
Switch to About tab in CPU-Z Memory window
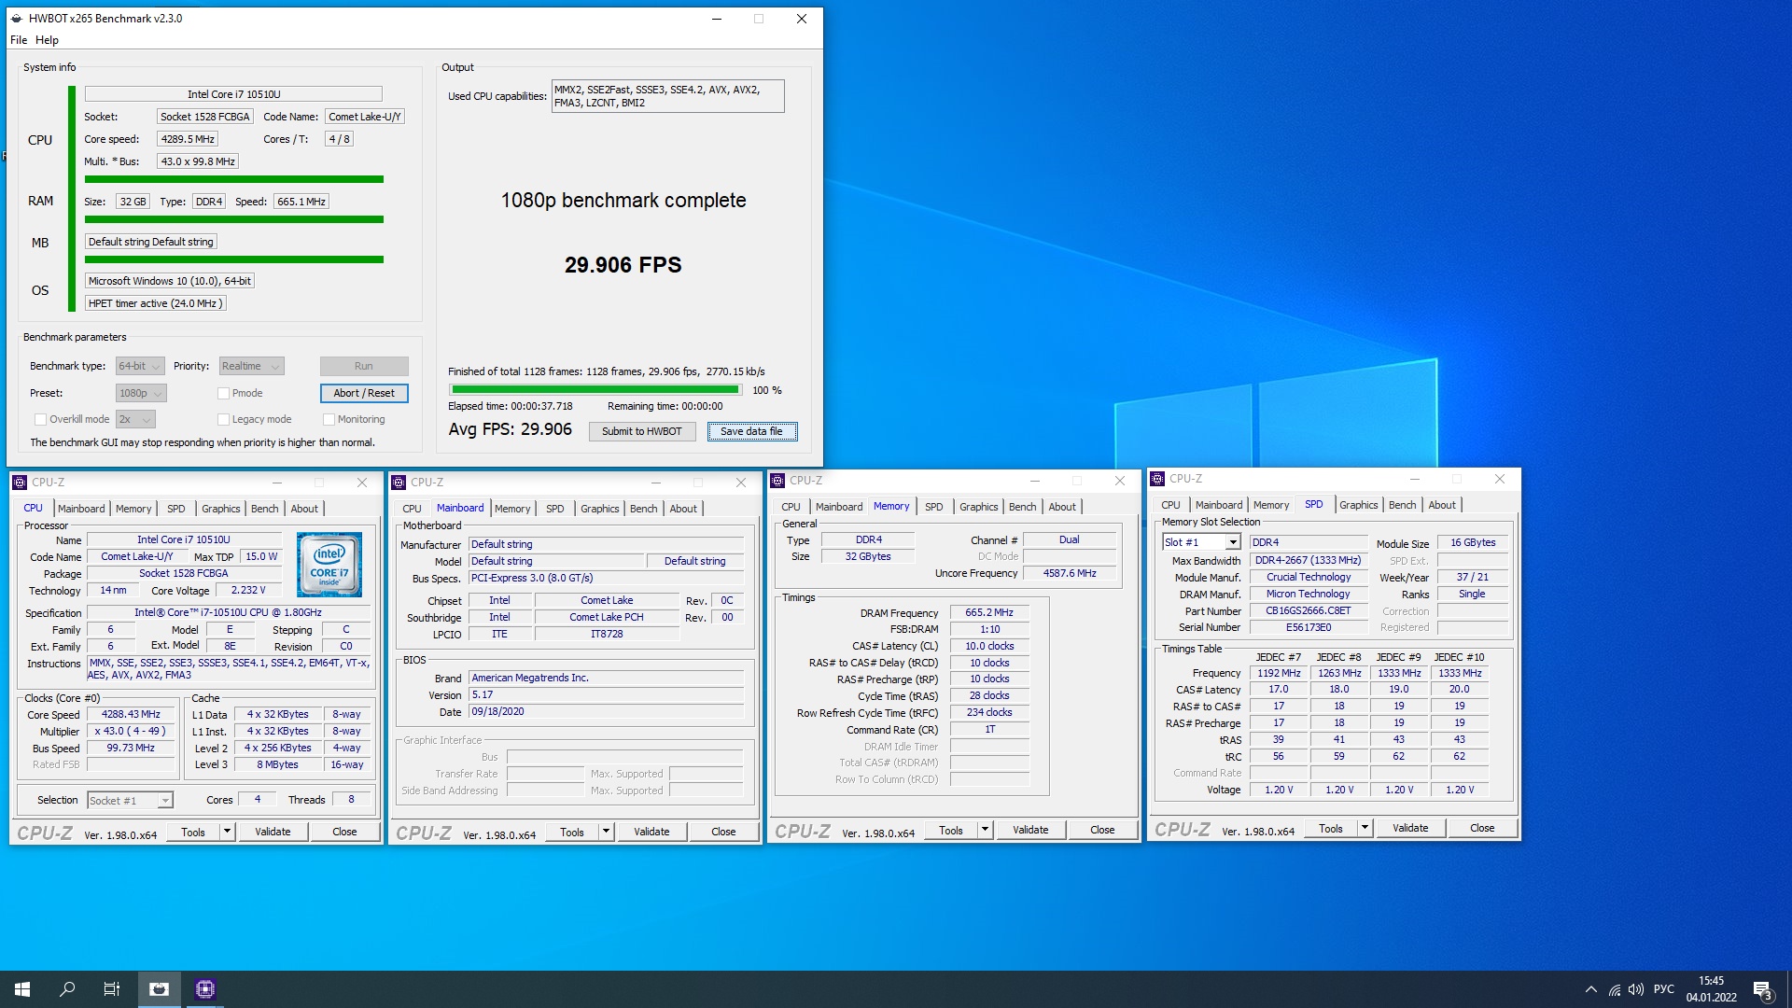(1062, 508)
